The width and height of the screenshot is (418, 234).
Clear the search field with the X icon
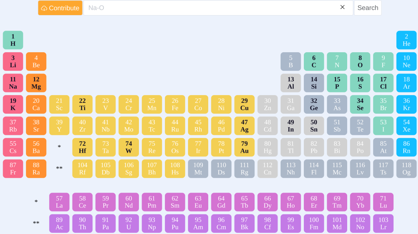343,7
